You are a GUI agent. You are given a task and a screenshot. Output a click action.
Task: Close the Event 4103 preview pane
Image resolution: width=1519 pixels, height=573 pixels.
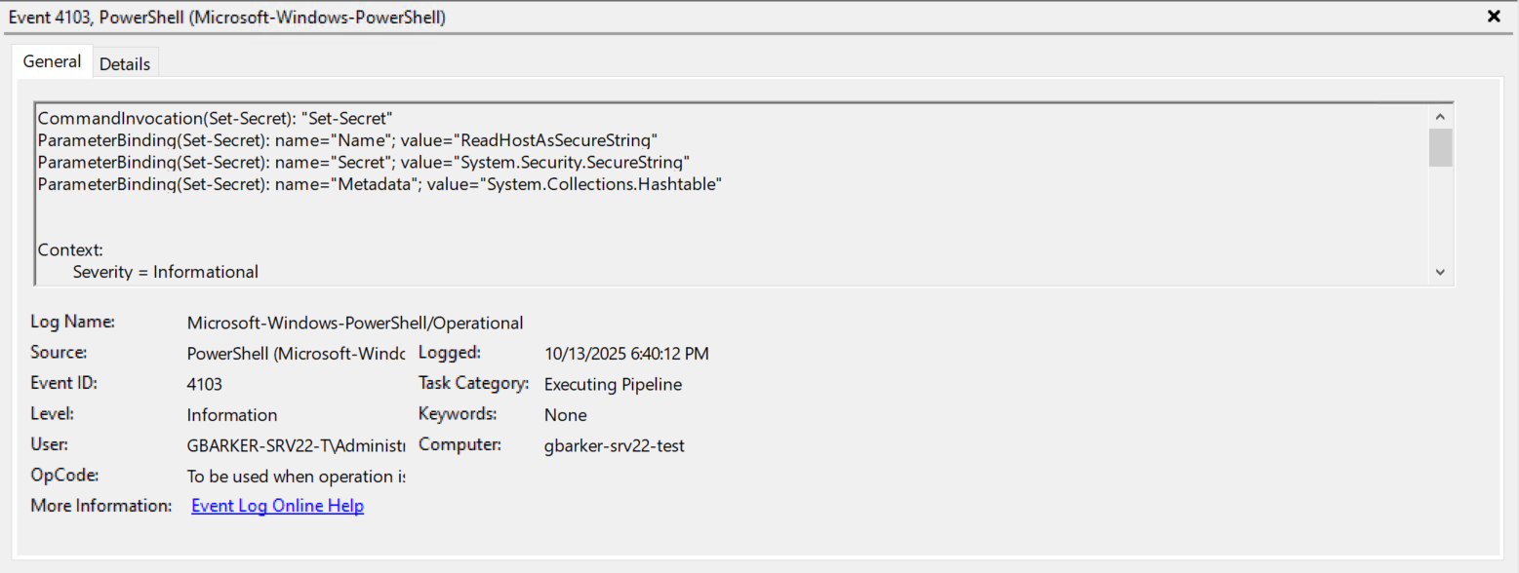tap(1494, 17)
